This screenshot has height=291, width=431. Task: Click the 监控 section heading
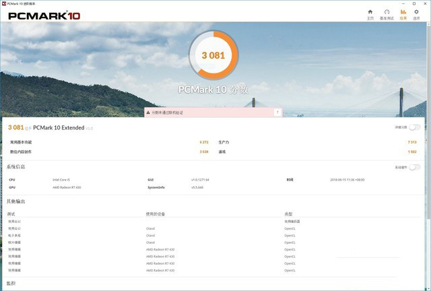11,283
